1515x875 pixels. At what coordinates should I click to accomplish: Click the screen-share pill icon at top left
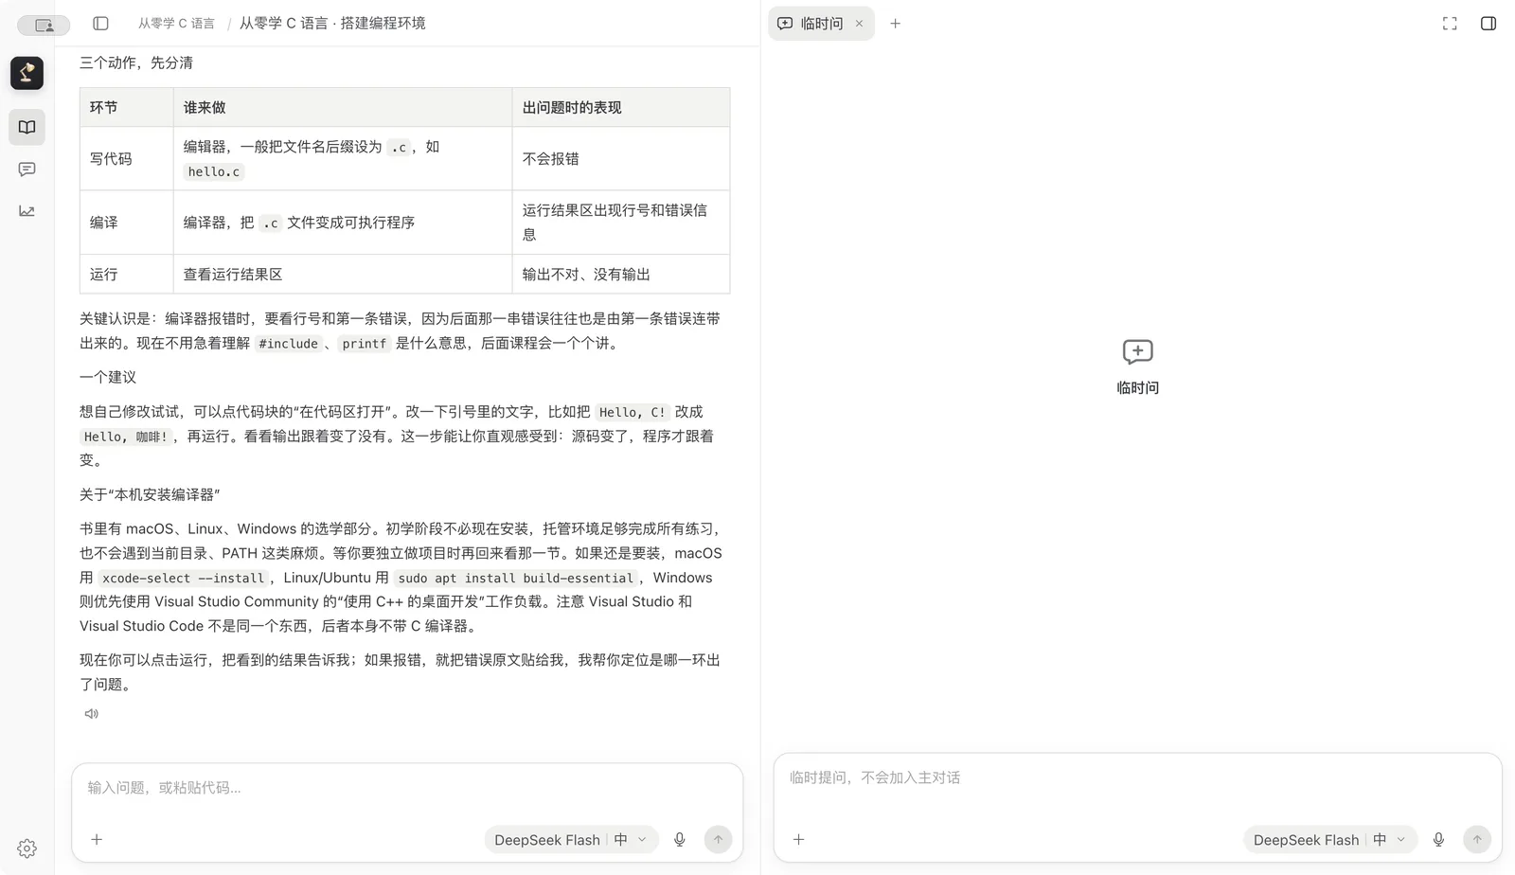click(x=44, y=26)
